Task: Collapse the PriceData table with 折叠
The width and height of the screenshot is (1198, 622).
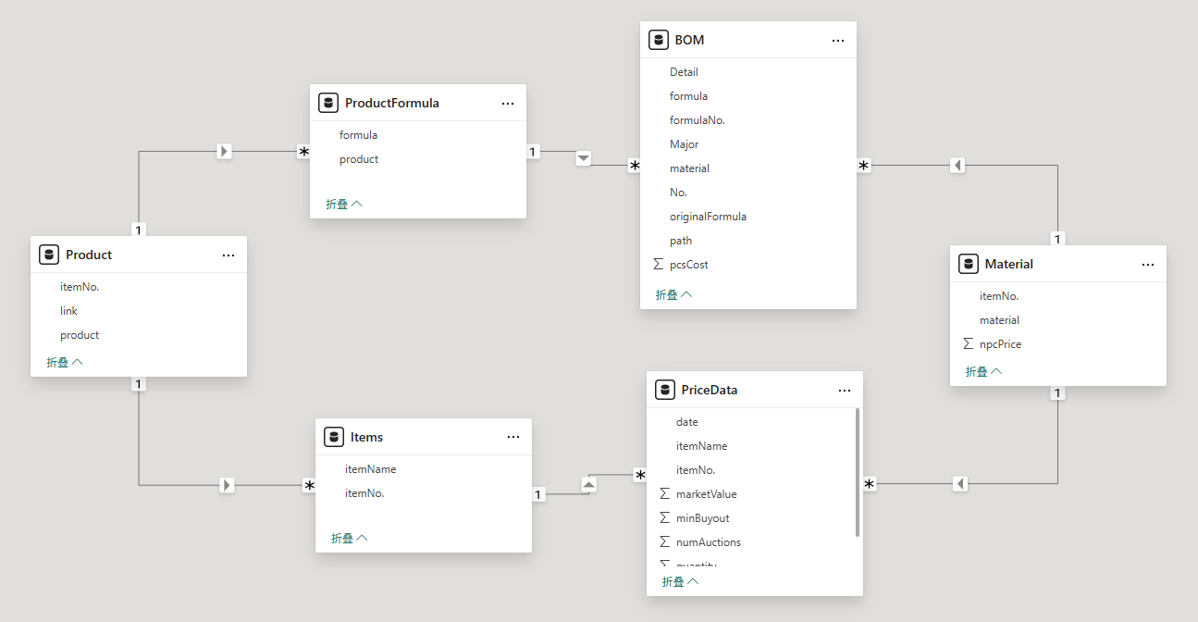Action: click(x=681, y=581)
